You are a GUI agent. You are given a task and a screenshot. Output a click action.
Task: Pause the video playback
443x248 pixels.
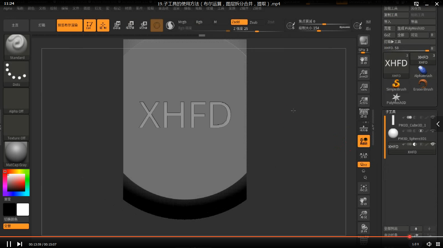pos(9,244)
